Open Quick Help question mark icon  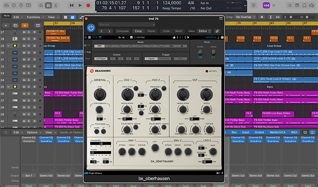21,6
